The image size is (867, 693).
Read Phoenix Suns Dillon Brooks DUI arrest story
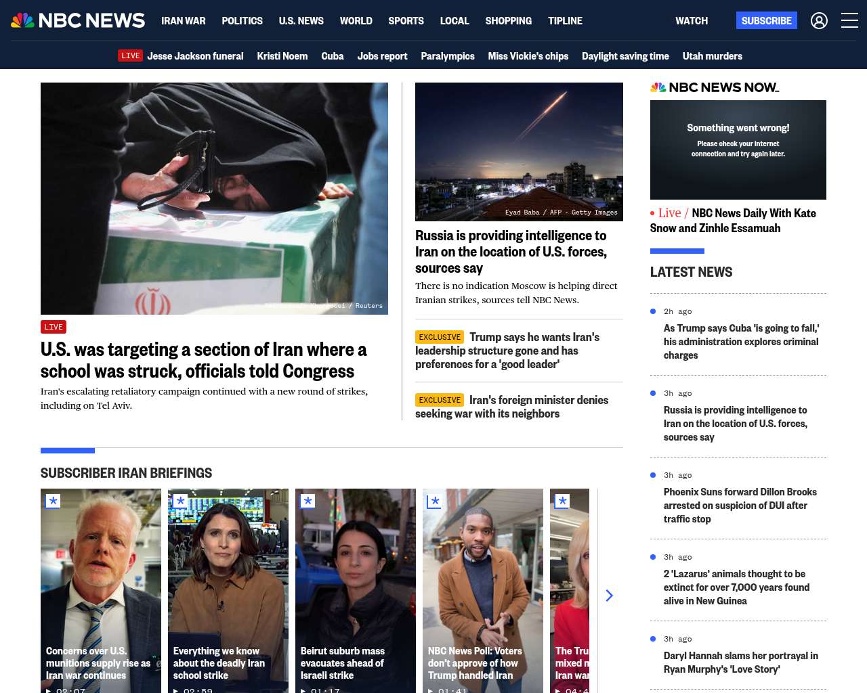coord(740,506)
